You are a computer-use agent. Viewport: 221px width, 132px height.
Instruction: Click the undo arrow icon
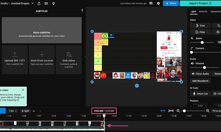click(34, 111)
